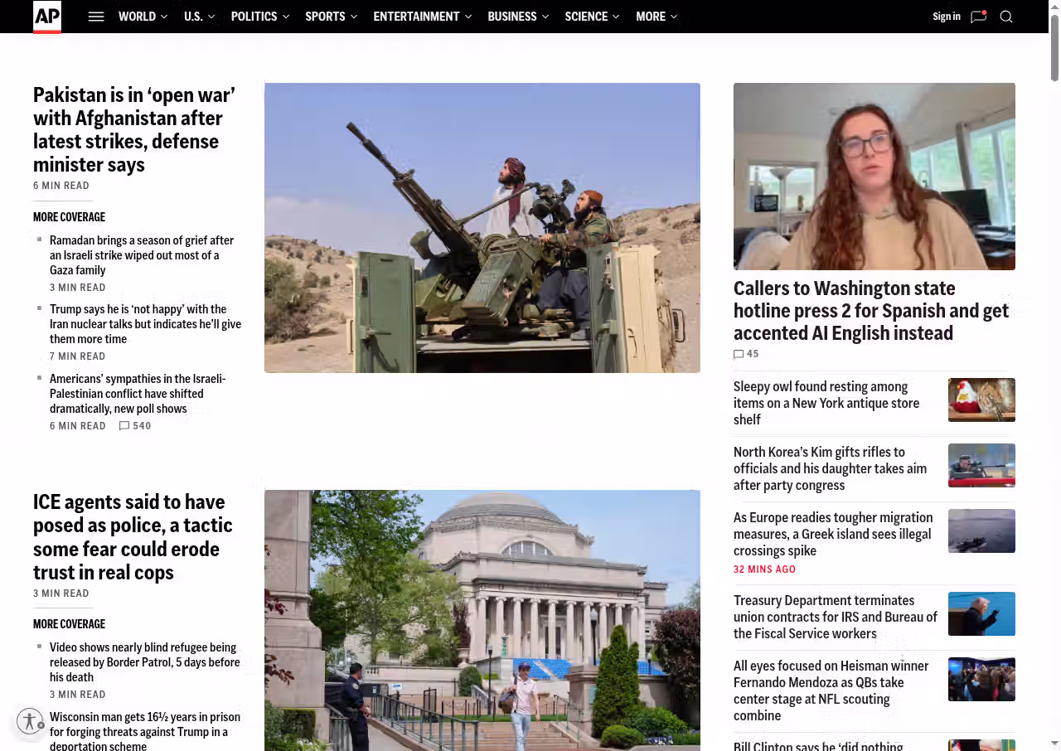Click comment icon with 45 comments
Image resolution: width=1061 pixels, height=751 pixels.
pos(739,354)
